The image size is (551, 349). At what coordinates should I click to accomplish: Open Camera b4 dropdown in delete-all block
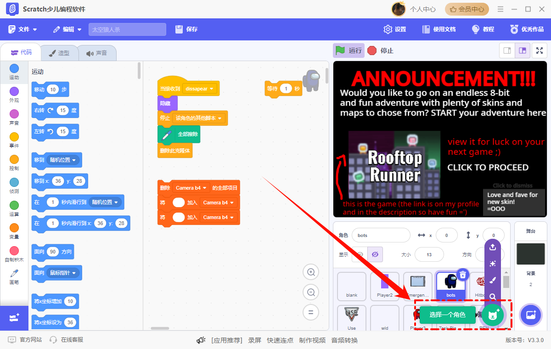click(191, 188)
